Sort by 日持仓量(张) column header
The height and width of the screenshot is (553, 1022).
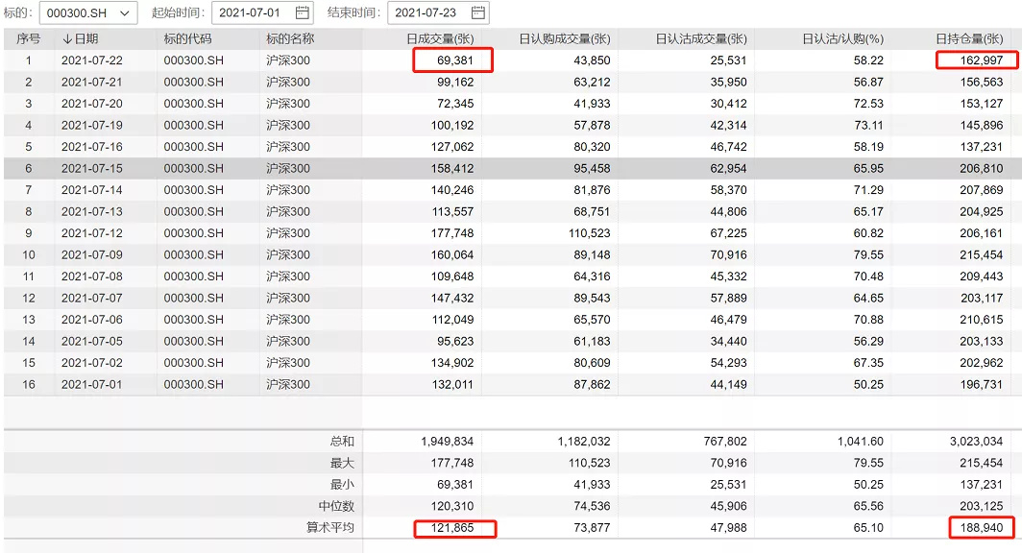(x=969, y=39)
